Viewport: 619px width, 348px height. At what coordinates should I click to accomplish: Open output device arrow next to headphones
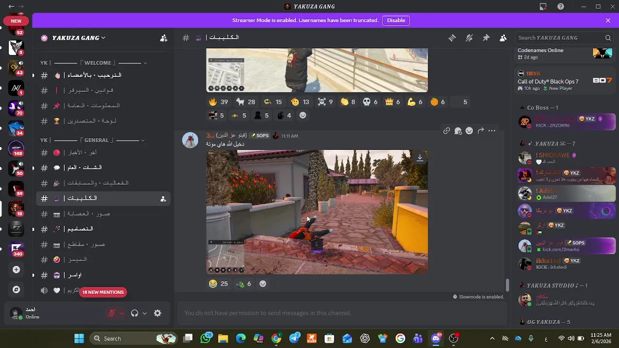pyautogui.click(x=144, y=313)
